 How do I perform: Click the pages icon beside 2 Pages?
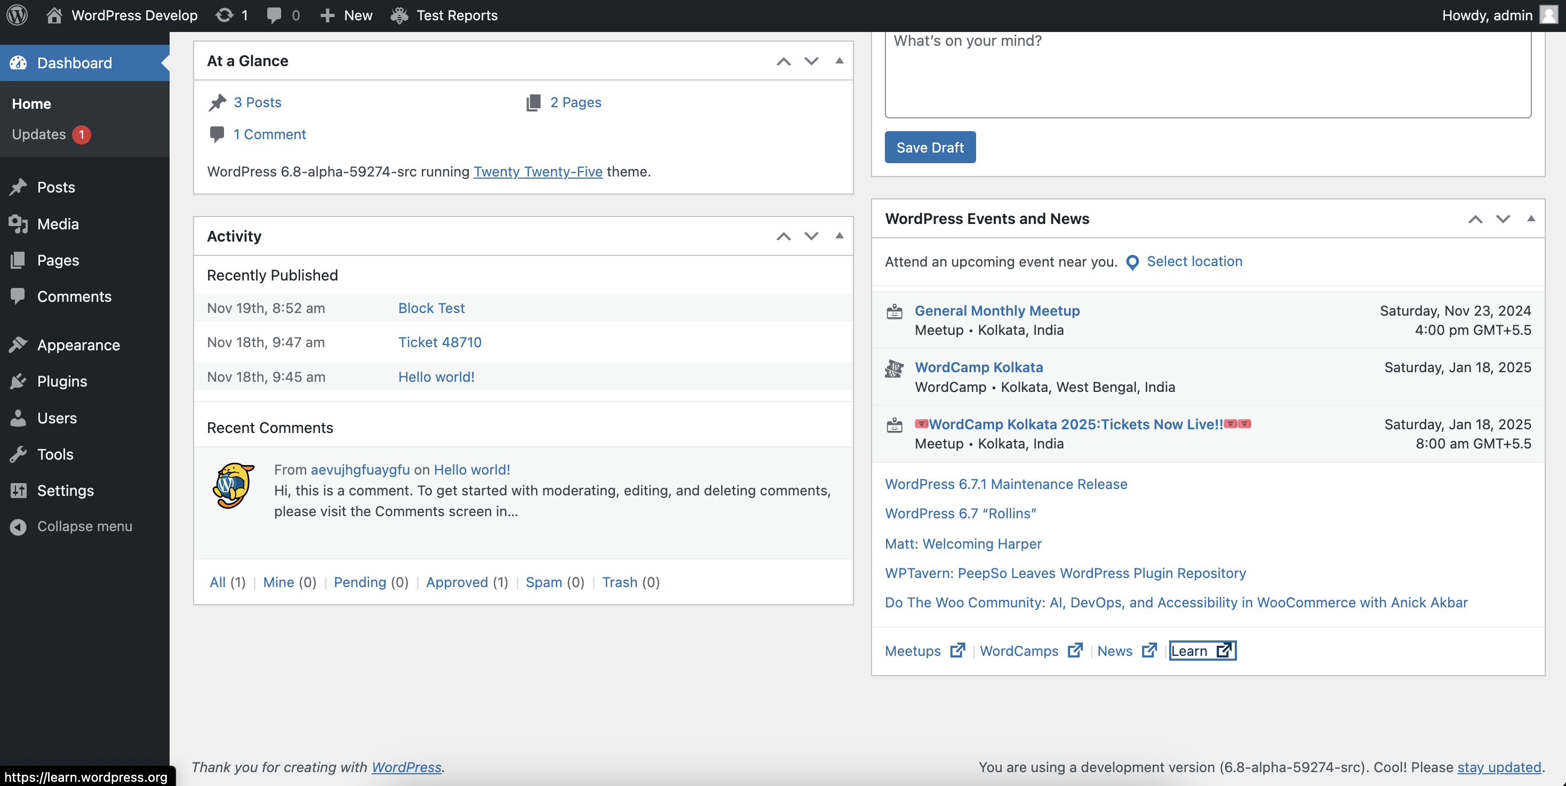coord(533,102)
